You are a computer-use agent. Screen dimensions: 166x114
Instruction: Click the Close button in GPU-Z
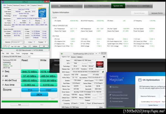101,107
